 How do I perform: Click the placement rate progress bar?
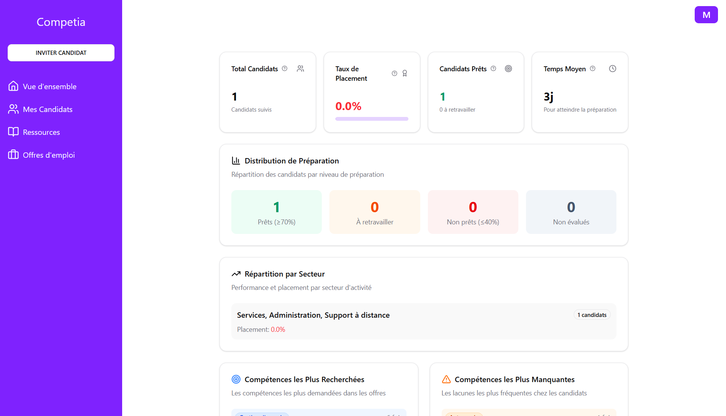(x=371, y=119)
